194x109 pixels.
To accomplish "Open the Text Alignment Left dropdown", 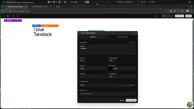I will click(x=112, y=61).
